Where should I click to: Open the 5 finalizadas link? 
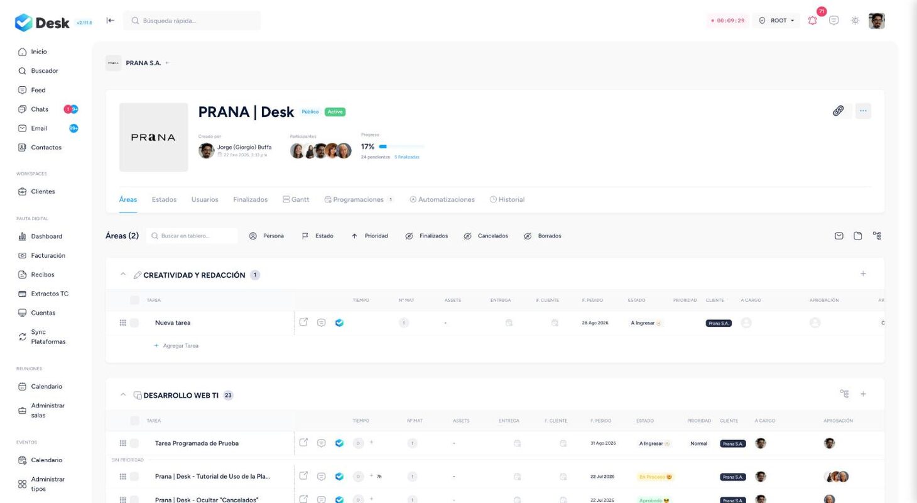click(x=407, y=157)
